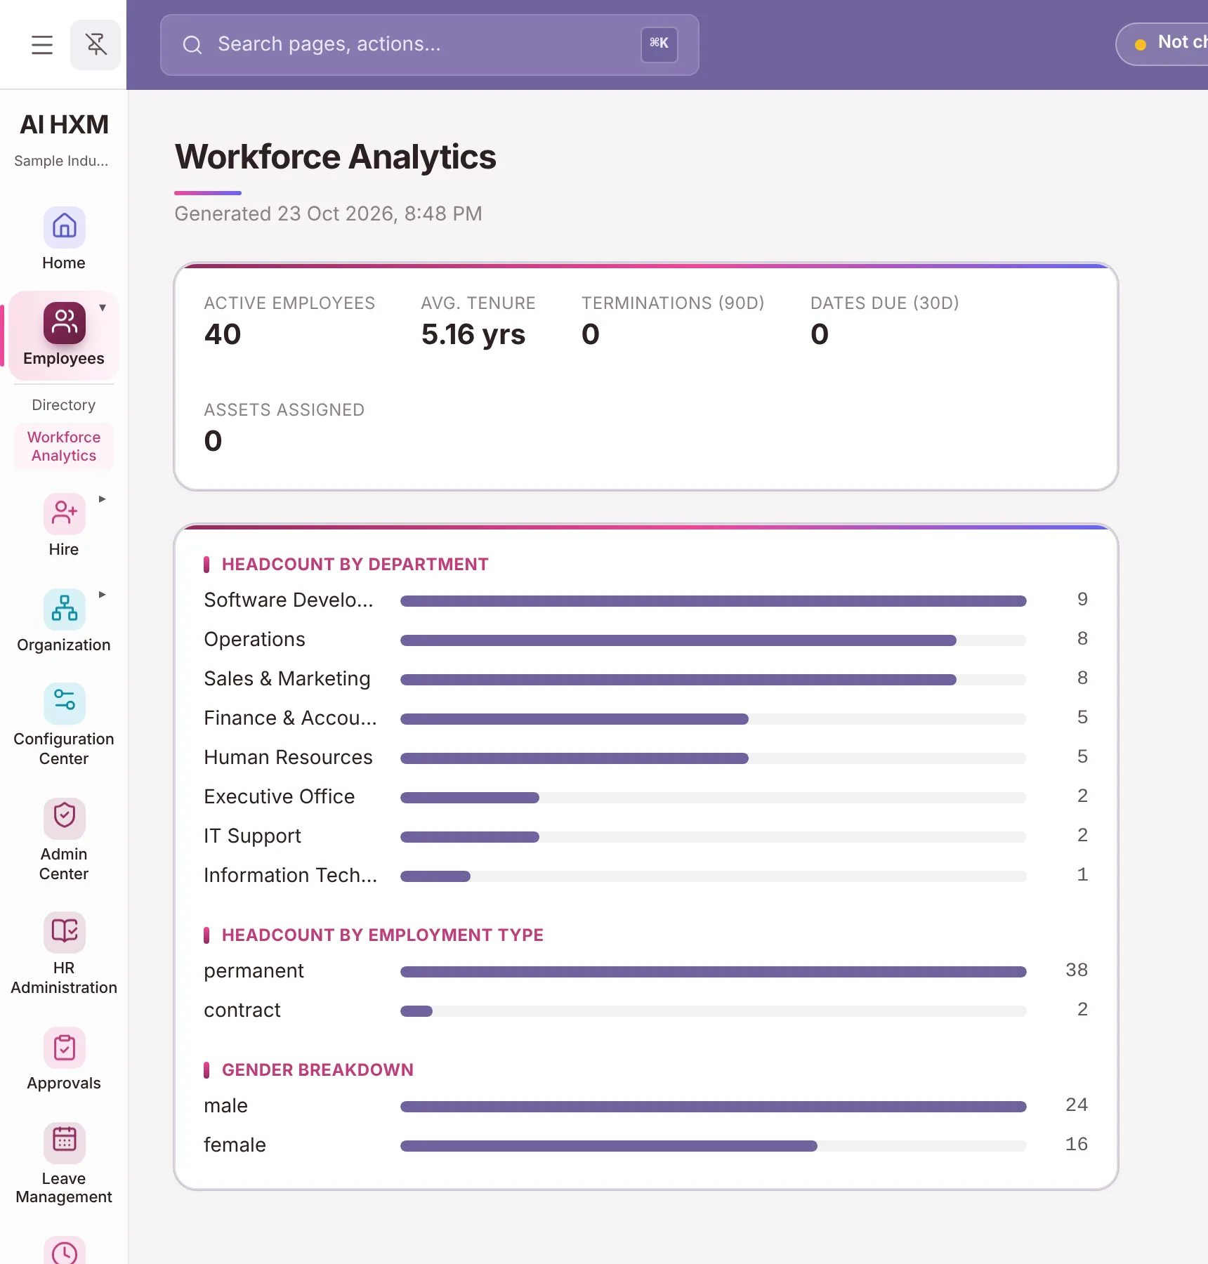The image size is (1208, 1264).
Task: Open Approvals clipboard icon
Action: pyautogui.click(x=65, y=1048)
